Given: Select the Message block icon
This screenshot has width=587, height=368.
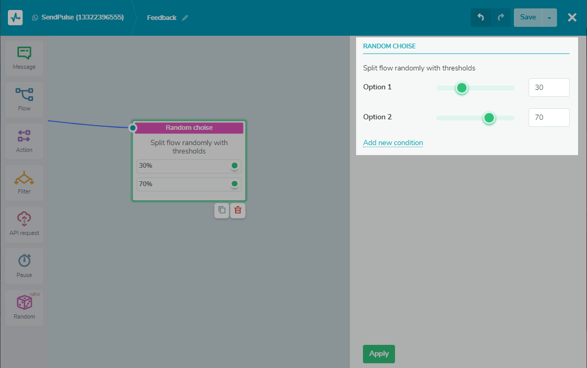Looking at the screenshot, I should 24,58.
